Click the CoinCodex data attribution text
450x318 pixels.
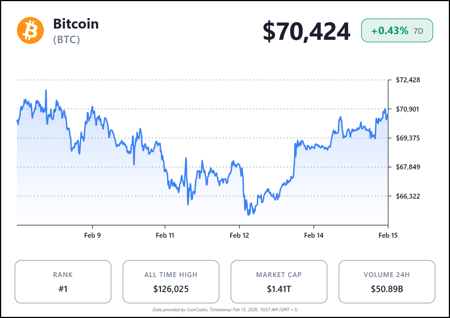(225, 310)
